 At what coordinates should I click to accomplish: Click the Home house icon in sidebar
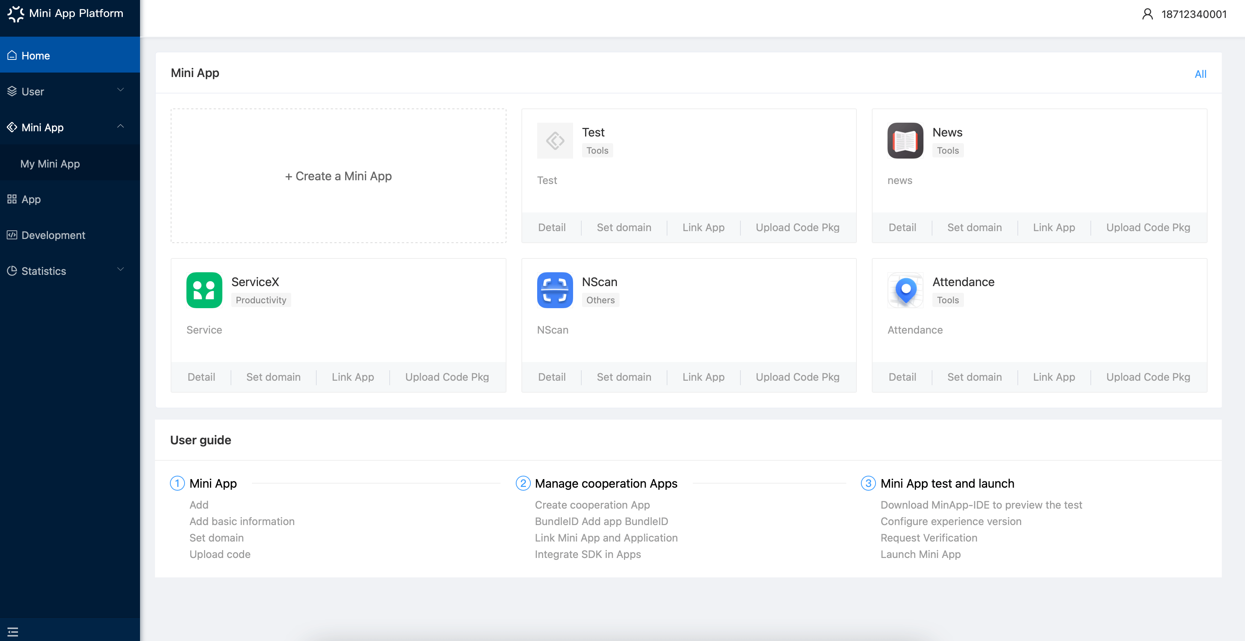12,56
